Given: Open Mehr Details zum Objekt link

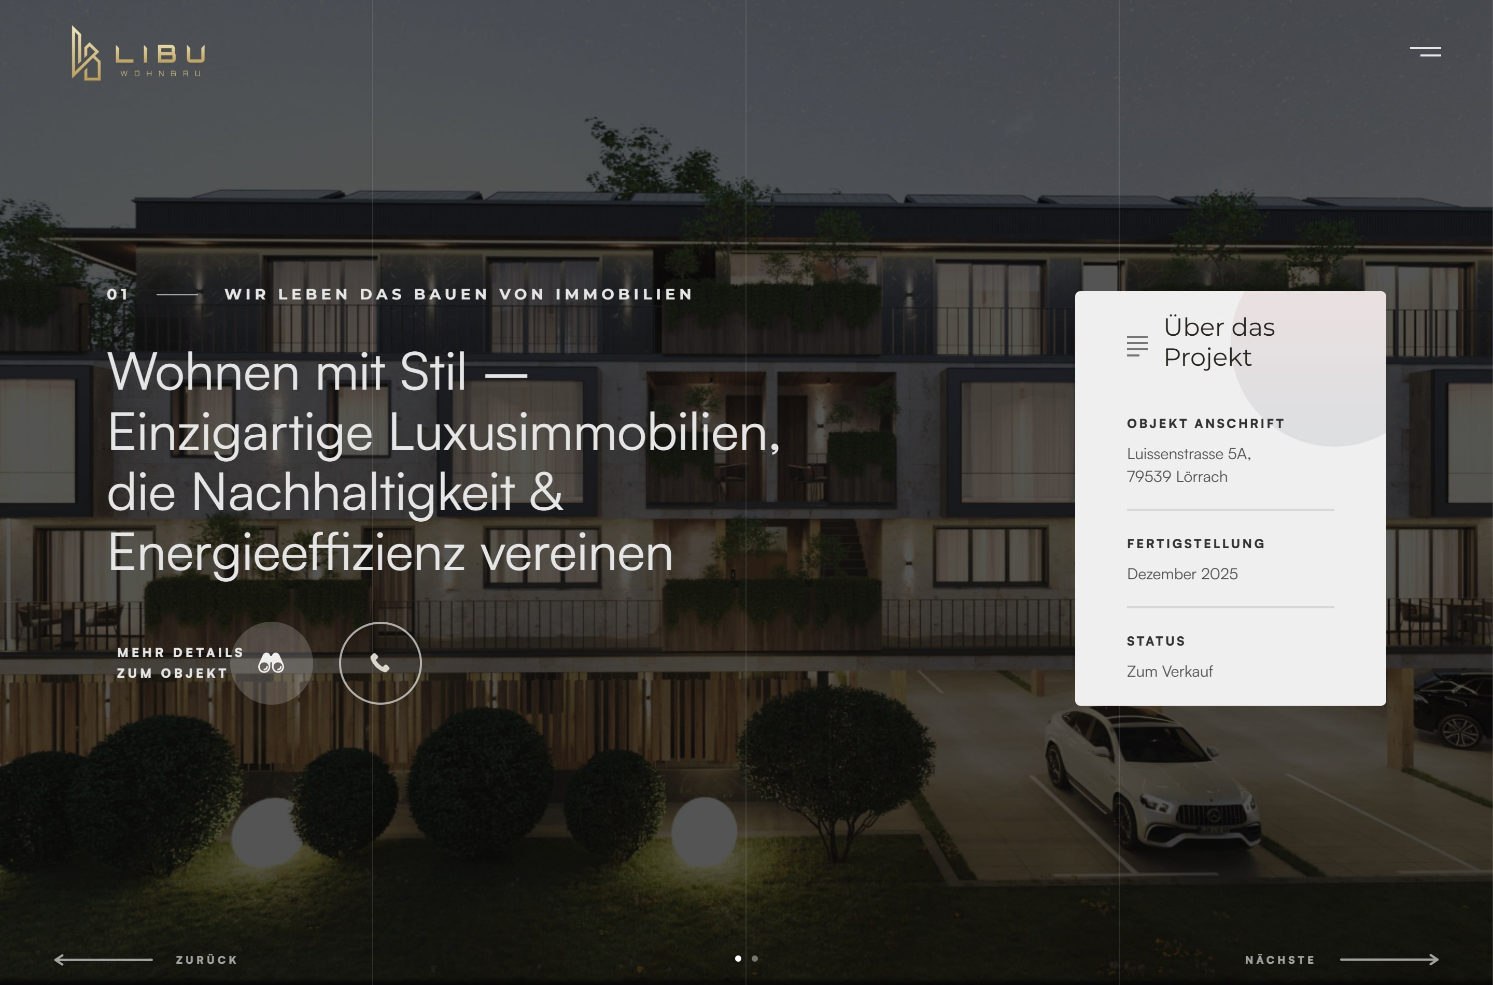Looking at the screenshot, I should (x=180, y=663).
